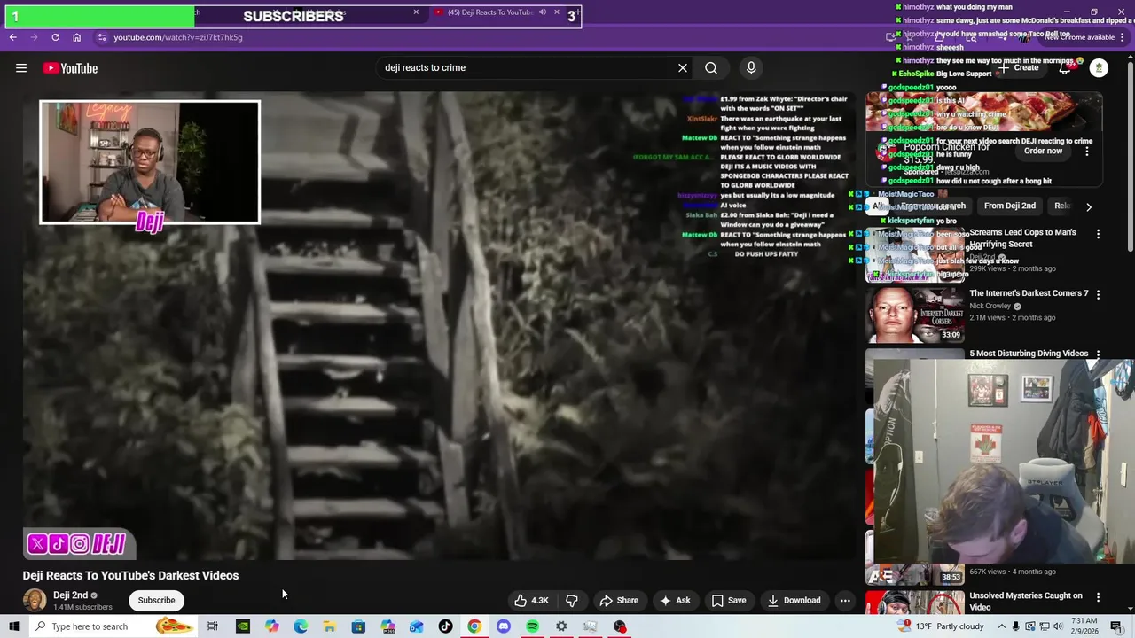Open the more actions menu next to Download
The image size is (1135, 638).
pyautogui.click(x=845, y=600)
